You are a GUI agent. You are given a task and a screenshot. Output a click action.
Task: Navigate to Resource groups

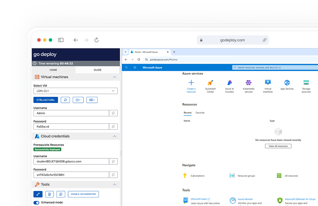(x=242, y=176)
